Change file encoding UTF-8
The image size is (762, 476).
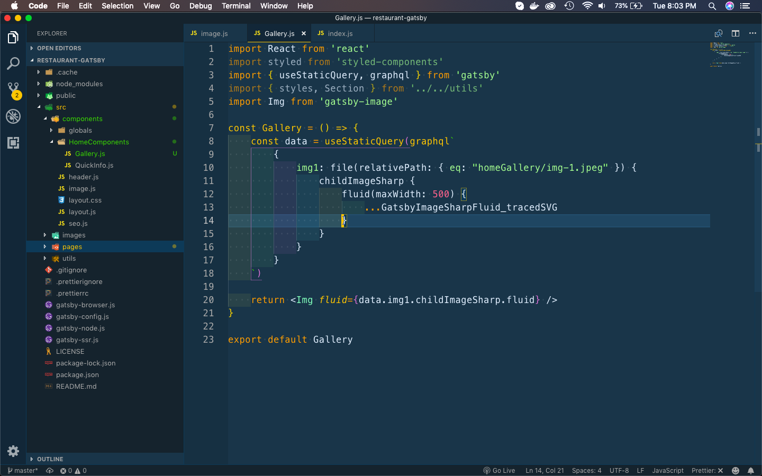(x=619, y=471)
